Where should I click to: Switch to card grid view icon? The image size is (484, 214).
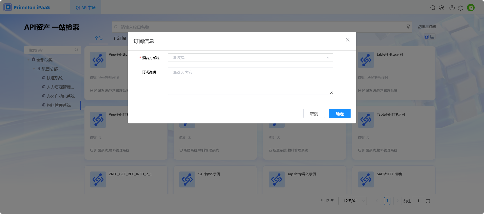tap(426, 37)
